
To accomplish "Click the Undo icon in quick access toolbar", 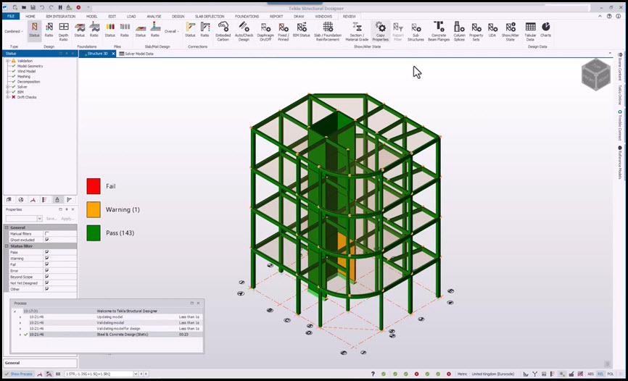I will [x=41, y=7].
